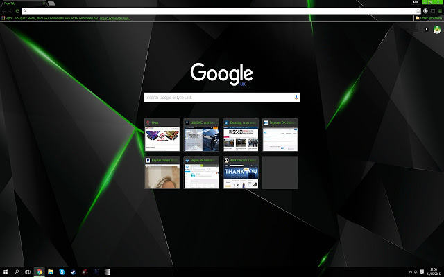Click the Google logo
The image size is (444, 277).
[x=221, y=73]
